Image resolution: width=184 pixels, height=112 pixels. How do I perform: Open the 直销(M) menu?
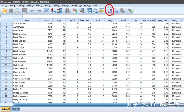tap(57, 6)
